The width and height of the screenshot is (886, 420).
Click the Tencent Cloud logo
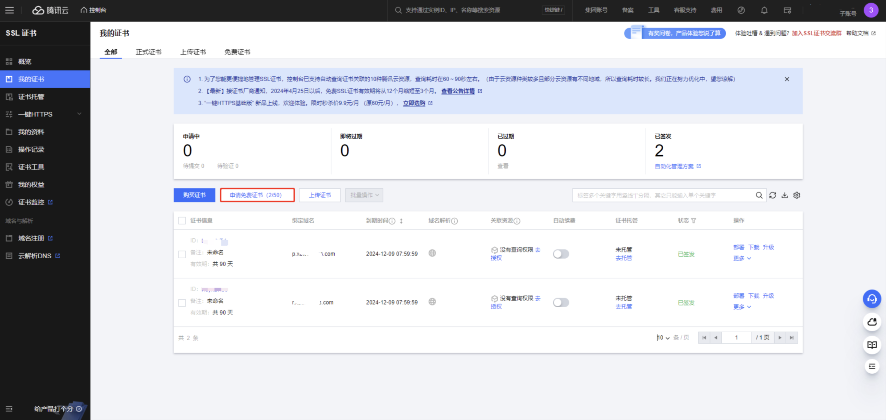pyautogui.click(x=50, y=10)
